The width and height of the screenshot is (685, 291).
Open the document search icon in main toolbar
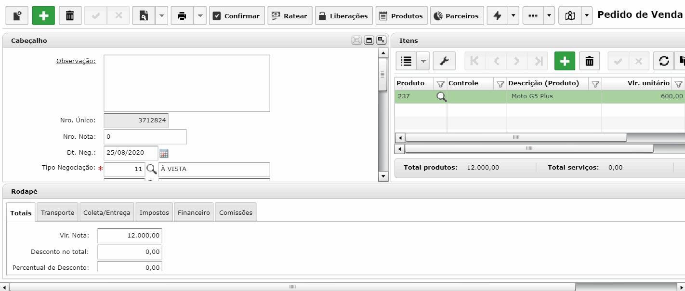click(144, 16)
